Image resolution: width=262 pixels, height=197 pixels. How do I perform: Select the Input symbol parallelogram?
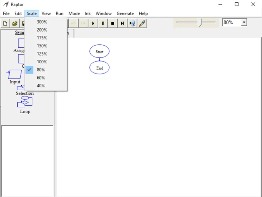pos(14,74)
